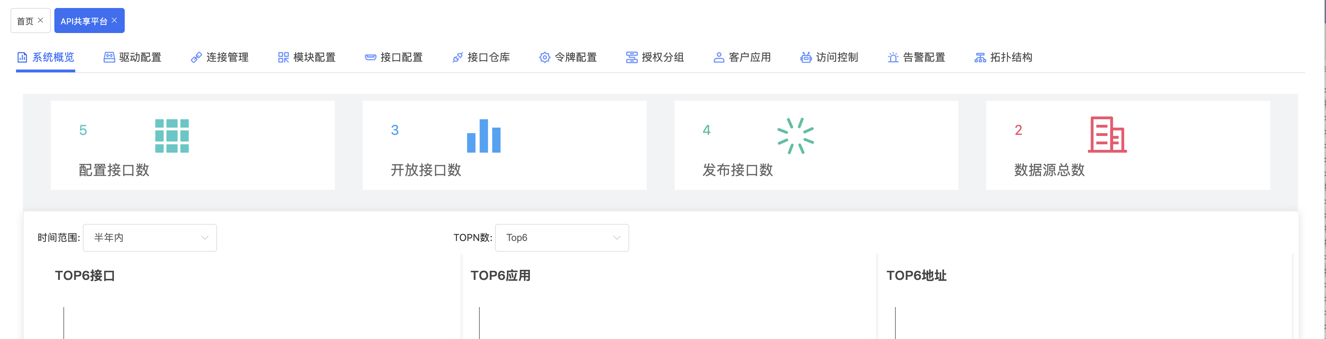Click the 令牌配置 gear icon
The height and width of the screenshot is (339, 1326).
click(545, 57)
